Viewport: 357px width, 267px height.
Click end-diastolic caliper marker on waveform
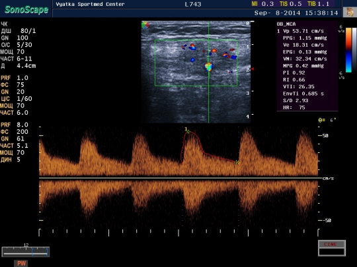coord(237,162)
